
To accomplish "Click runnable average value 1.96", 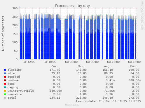I will click(x=109, y=94).
